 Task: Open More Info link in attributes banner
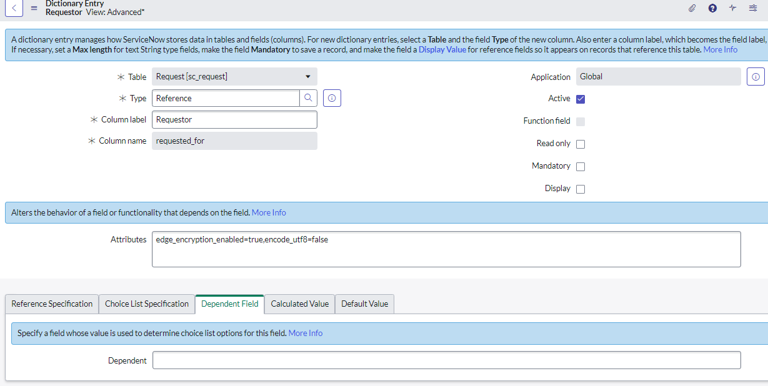tap(269, 212)
